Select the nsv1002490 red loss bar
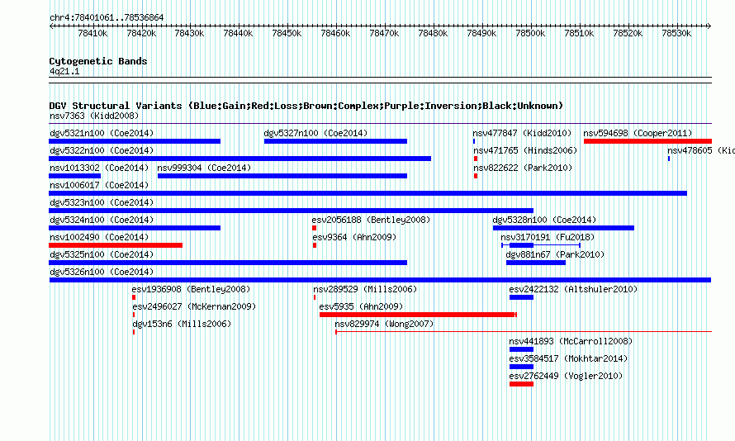 116,245
